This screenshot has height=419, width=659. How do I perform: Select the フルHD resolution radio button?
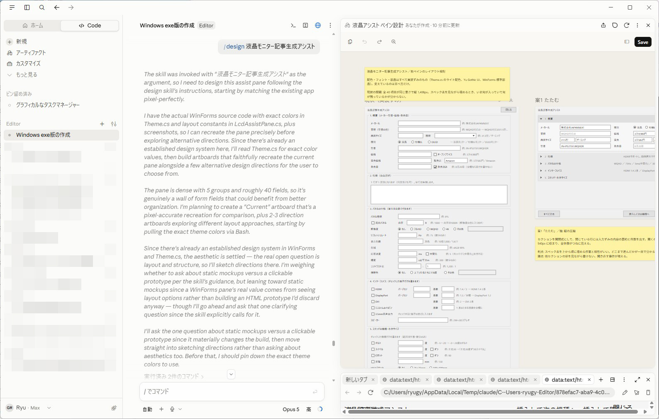(412, 229)
